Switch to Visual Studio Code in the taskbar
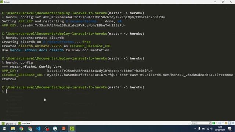235x132 pixels. [38, 129]
